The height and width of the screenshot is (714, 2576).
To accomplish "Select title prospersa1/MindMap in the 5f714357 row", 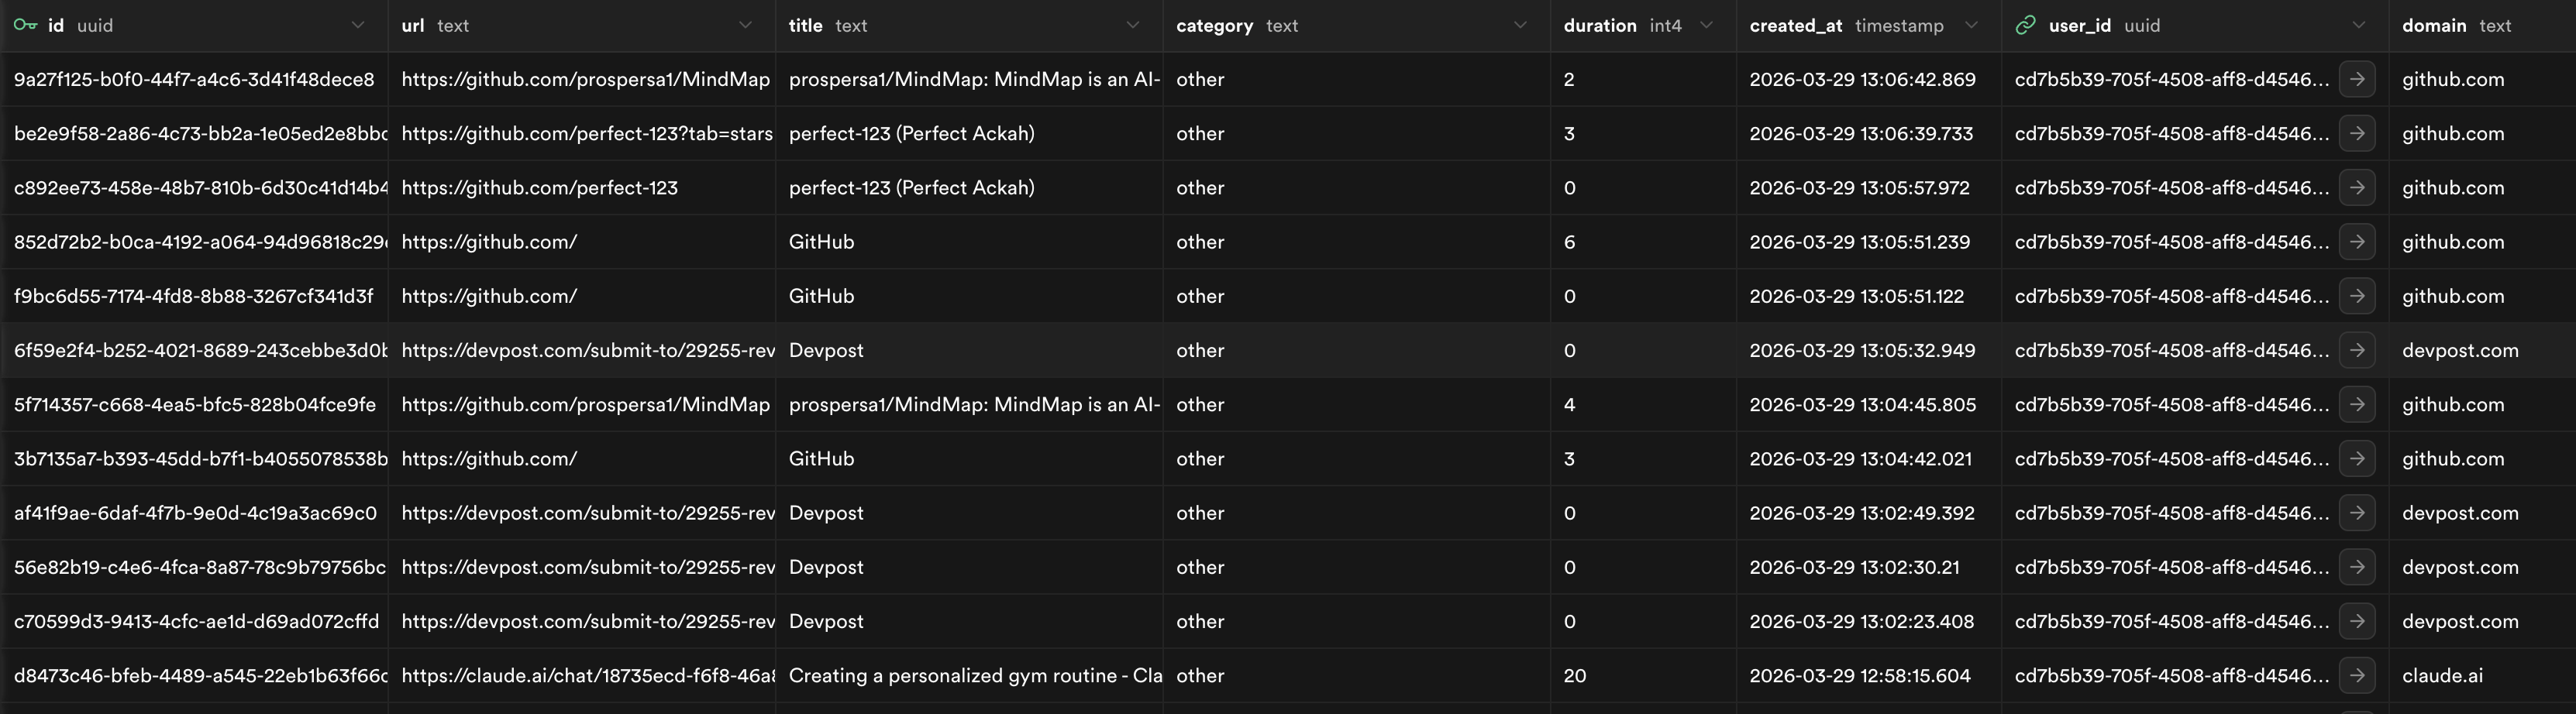I will point(969,404).
